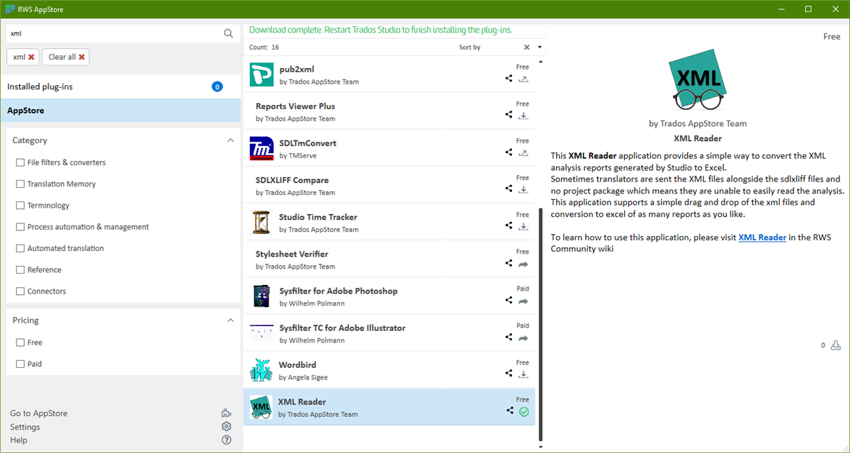
Task: Select the SDLXLIFF Compare entry
Action: (x=389, y=185)
